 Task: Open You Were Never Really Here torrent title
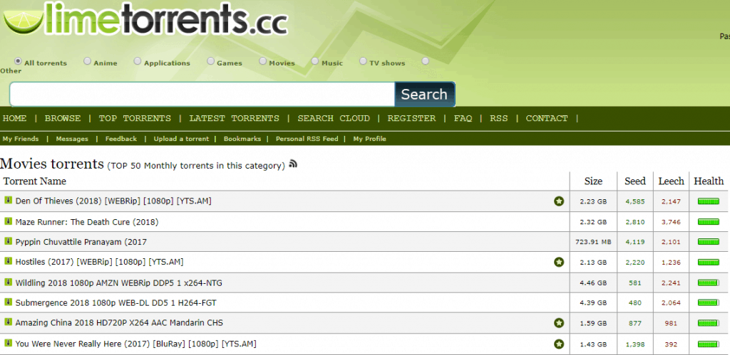(135, 344)
